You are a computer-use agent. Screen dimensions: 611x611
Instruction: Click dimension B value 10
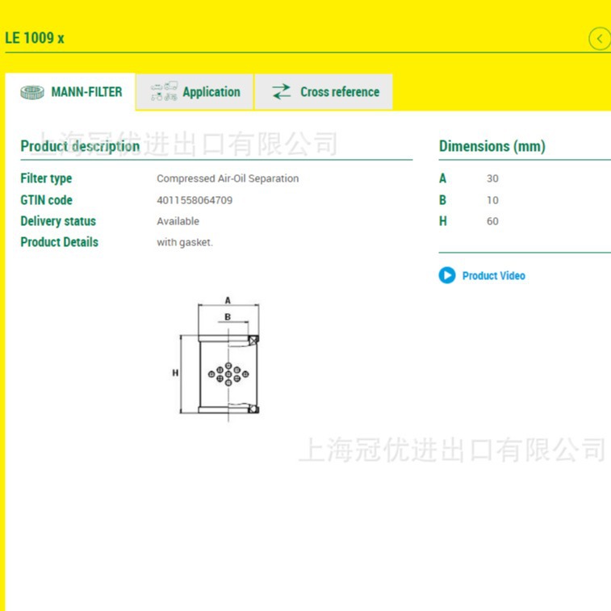click(x=492, y=200)
